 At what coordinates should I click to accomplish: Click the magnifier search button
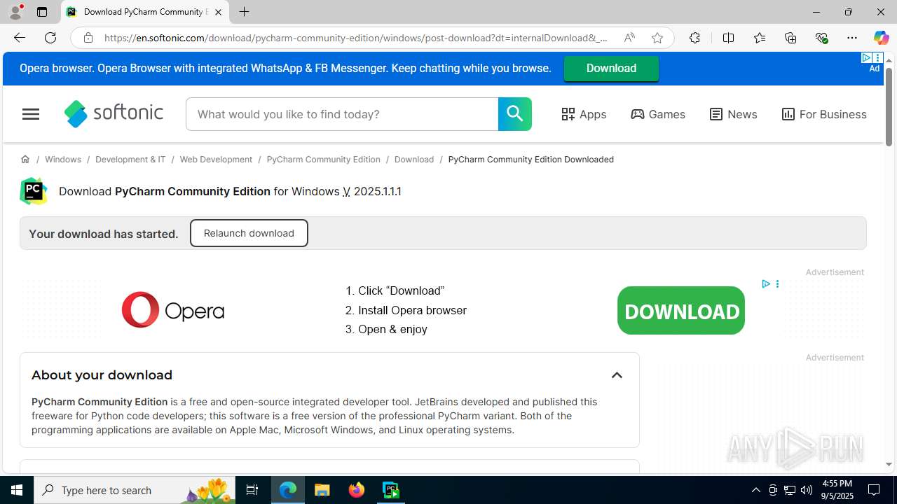(x=515, y=114)
